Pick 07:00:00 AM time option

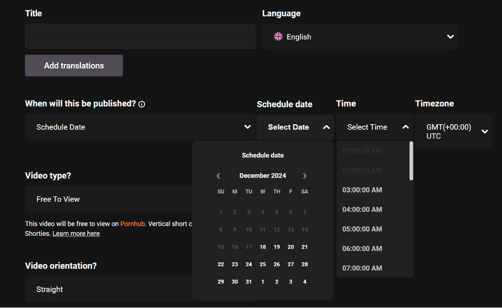(x=362, y=268)
